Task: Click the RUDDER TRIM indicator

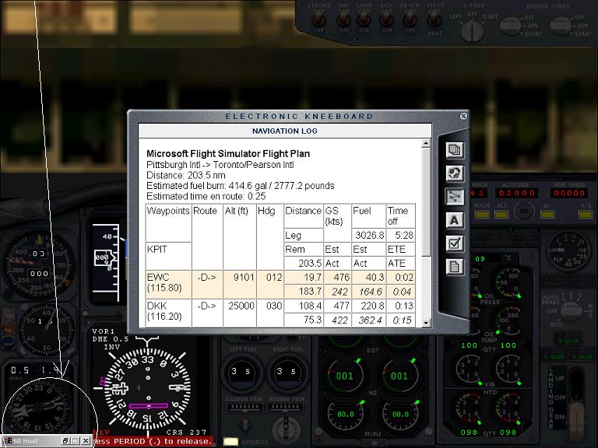Action: (286, 408)
